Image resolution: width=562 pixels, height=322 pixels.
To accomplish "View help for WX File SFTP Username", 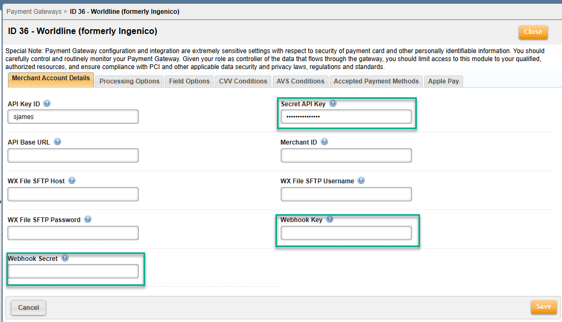I will point(362,181).
